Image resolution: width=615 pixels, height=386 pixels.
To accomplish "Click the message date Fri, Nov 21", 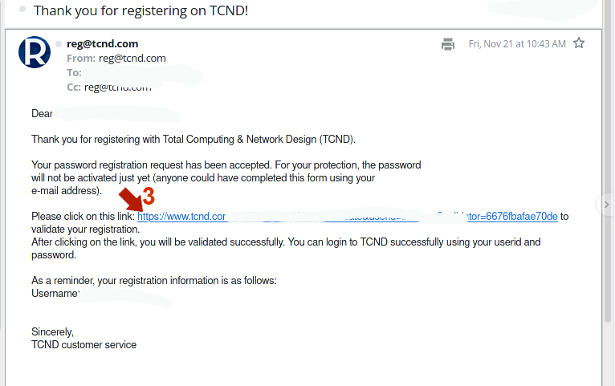I will (517, 43).
